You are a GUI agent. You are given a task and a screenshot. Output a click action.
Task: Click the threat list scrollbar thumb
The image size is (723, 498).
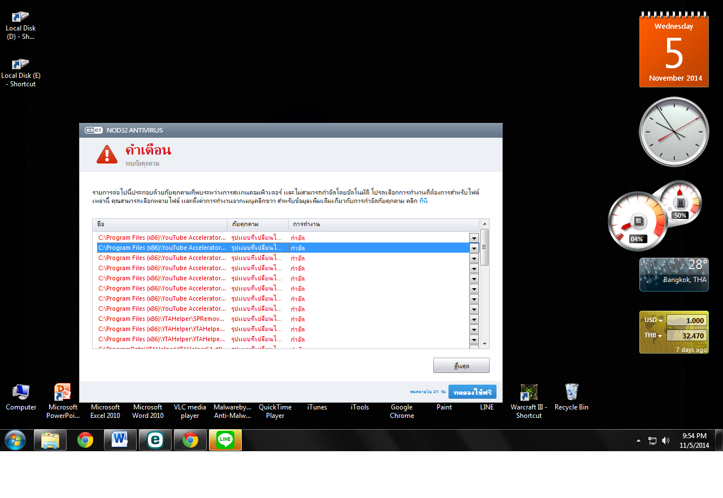(485, 247)
